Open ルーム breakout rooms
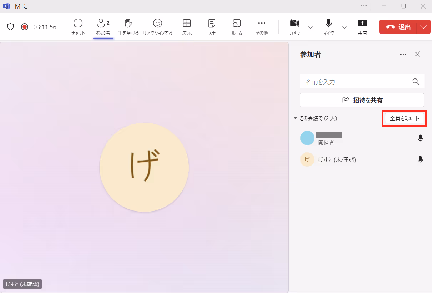 click(x=237, y=27)
